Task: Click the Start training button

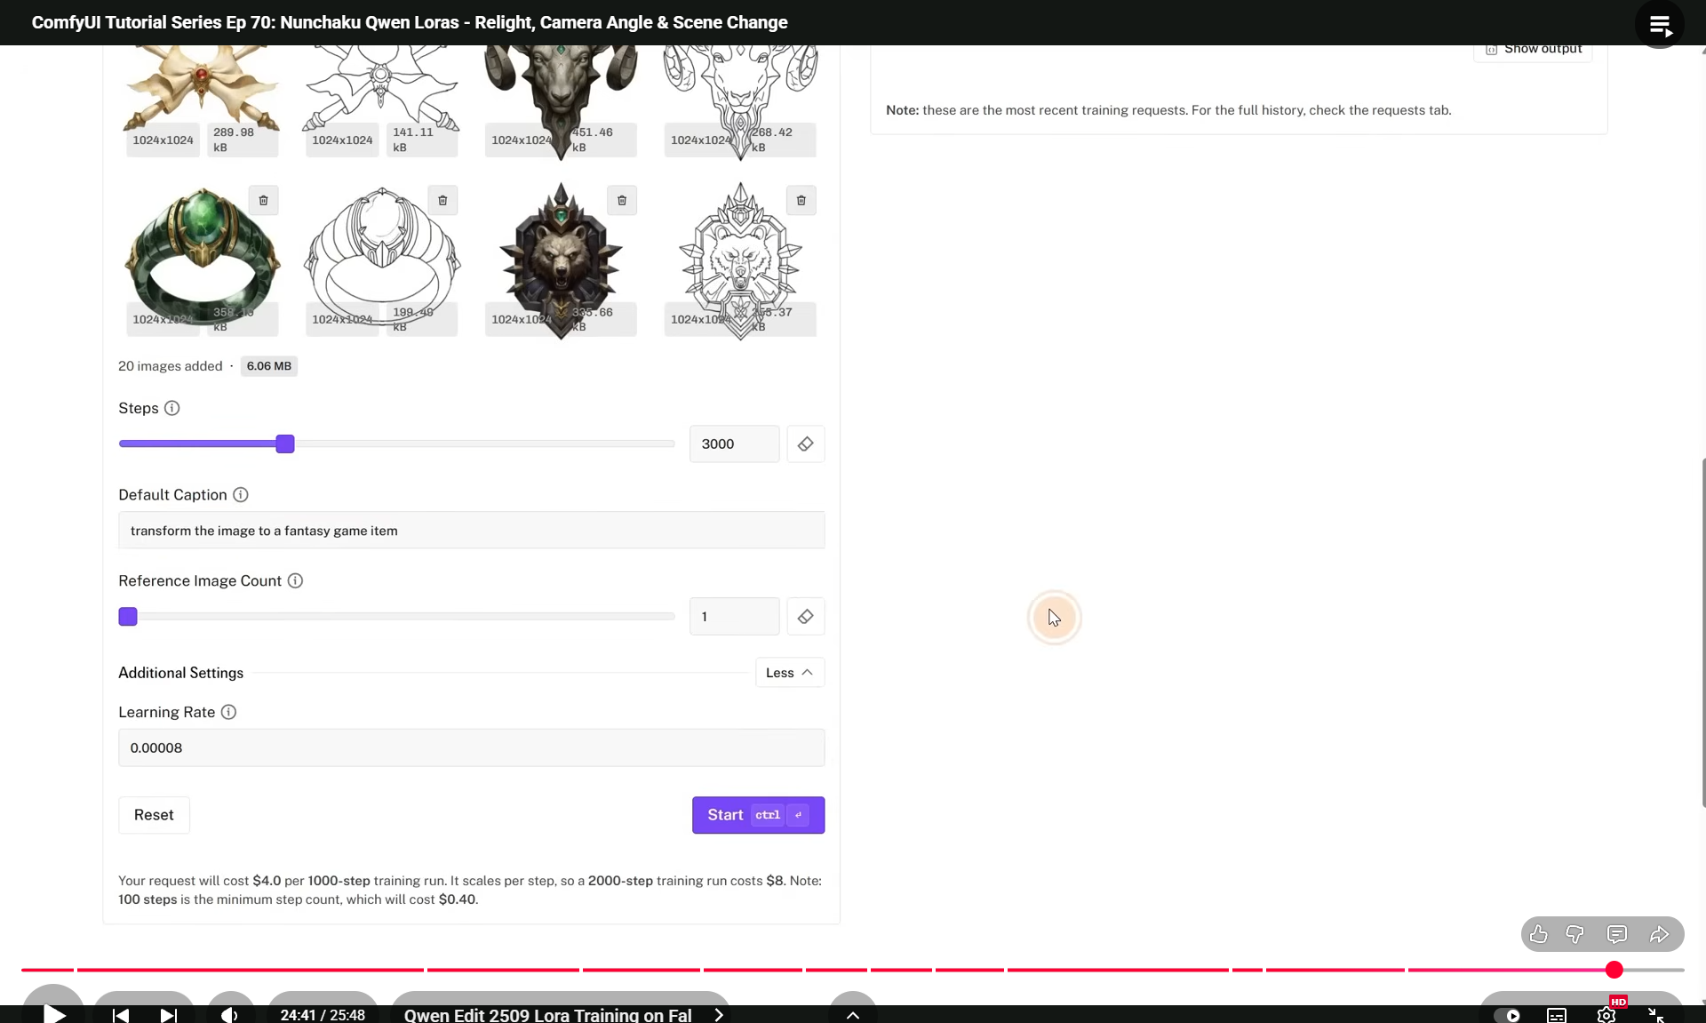Action: coord(758,815)
